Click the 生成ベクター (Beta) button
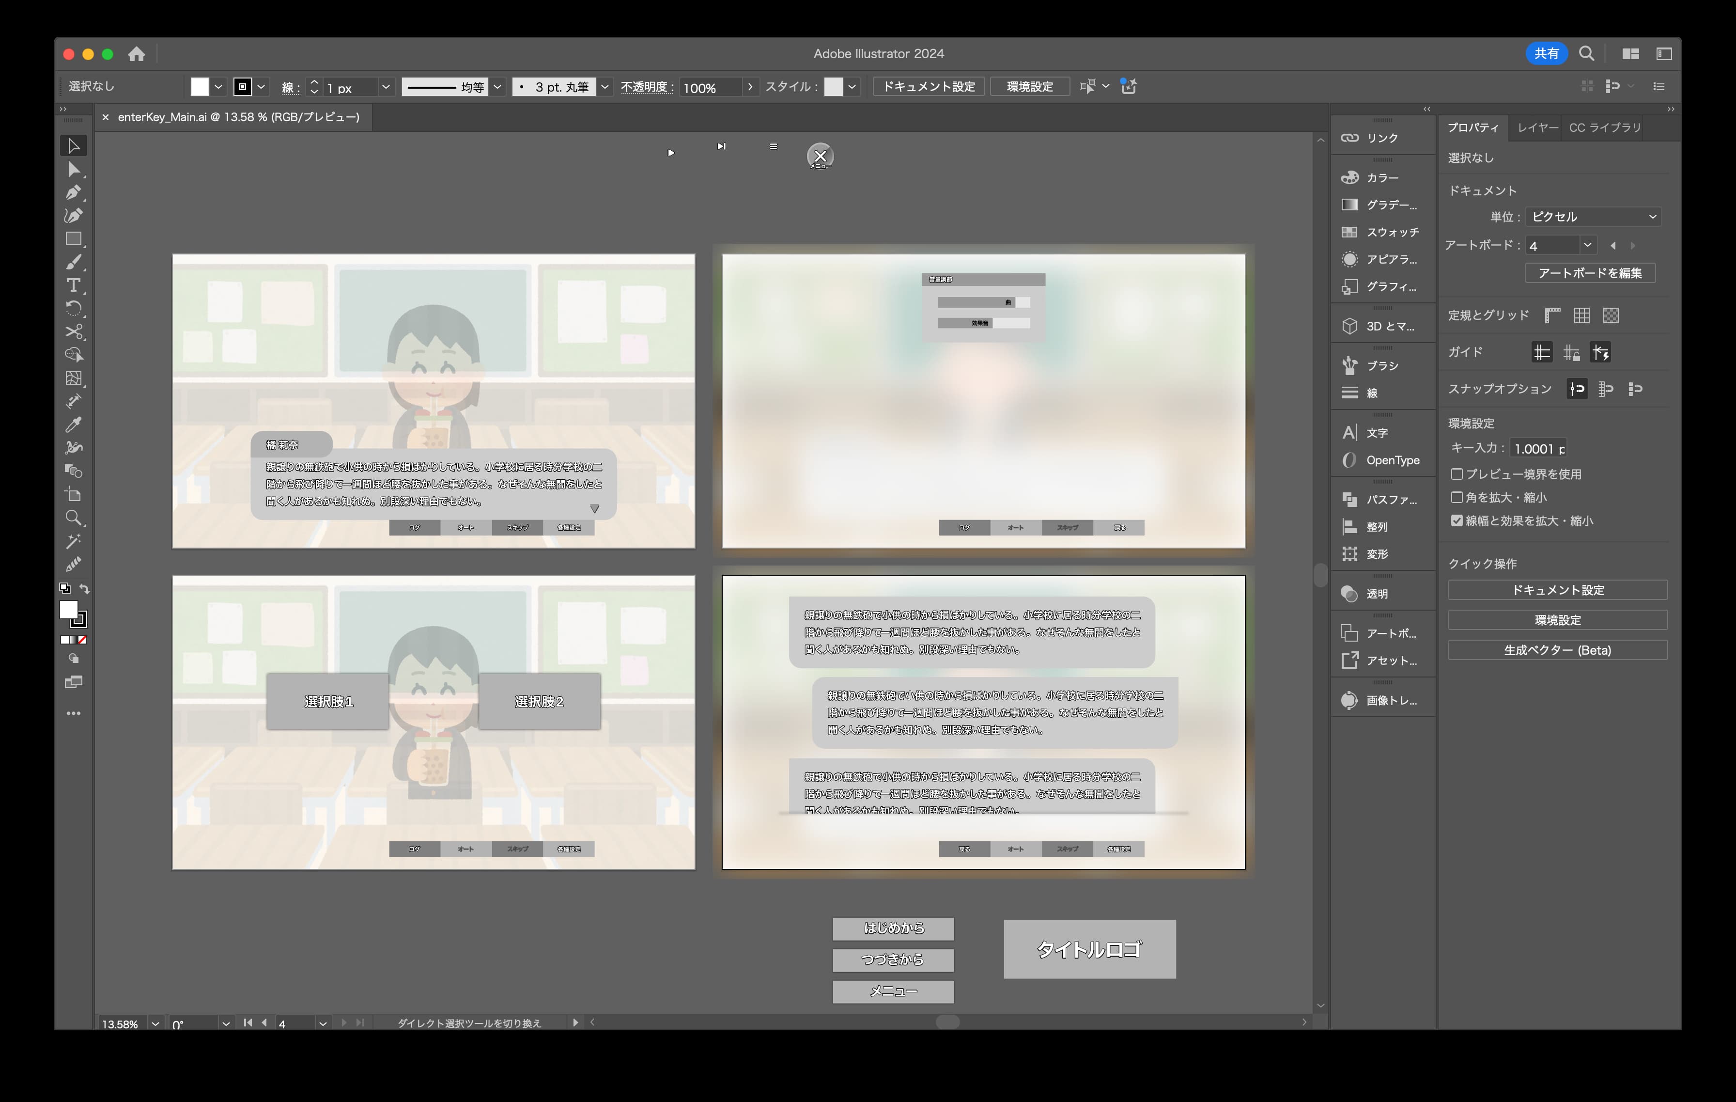This screenshot has width=1736, height=1102. point(1557,650)
